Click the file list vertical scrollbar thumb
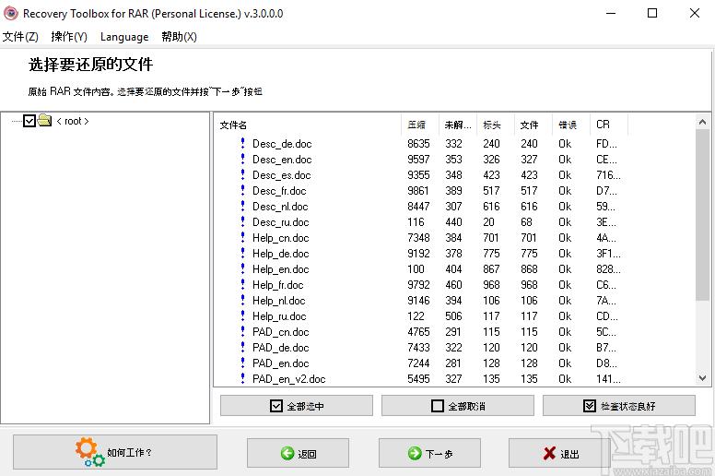The width and height of the screenshot is (715, 476). click(702, 215)
